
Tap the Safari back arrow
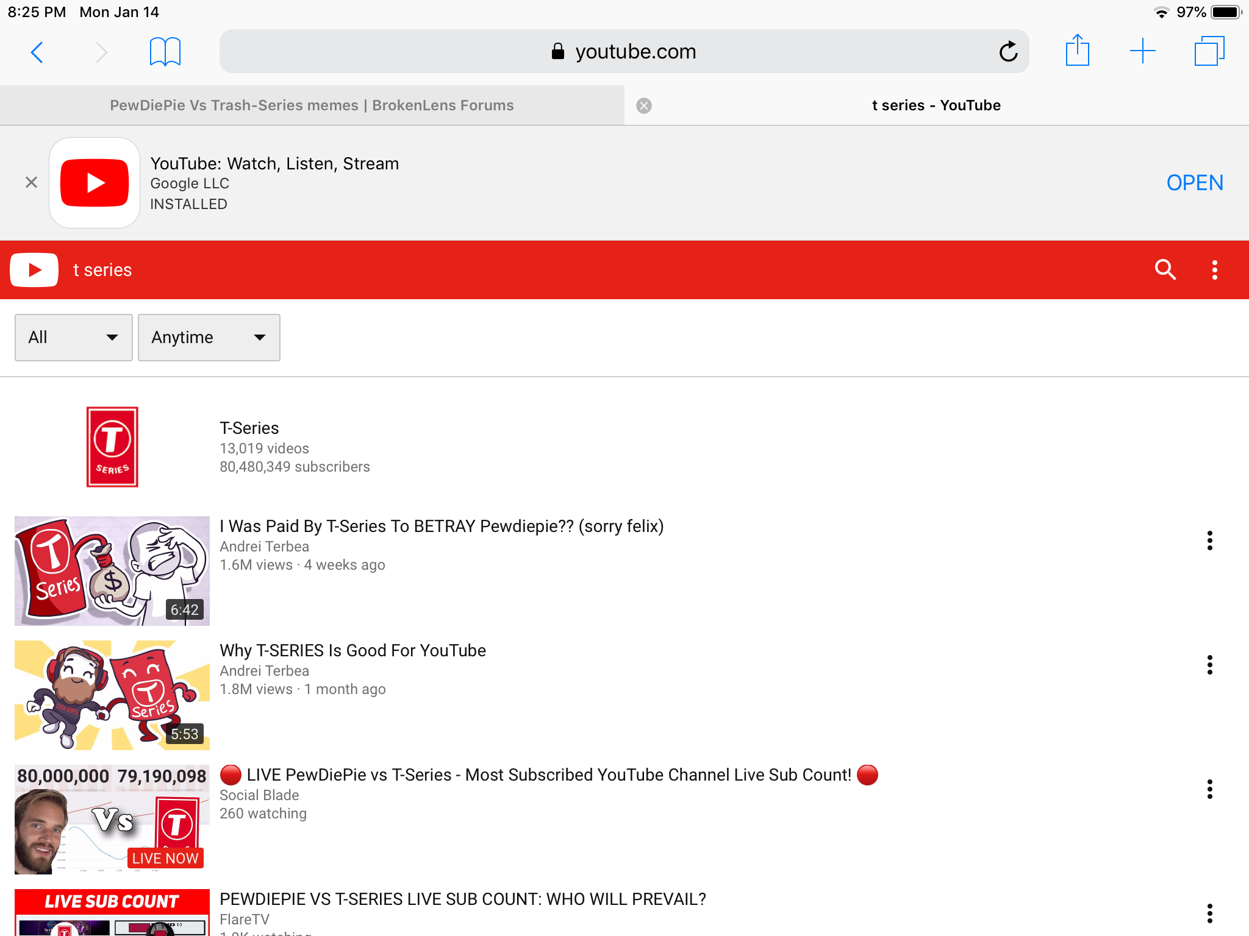[37, 52]
